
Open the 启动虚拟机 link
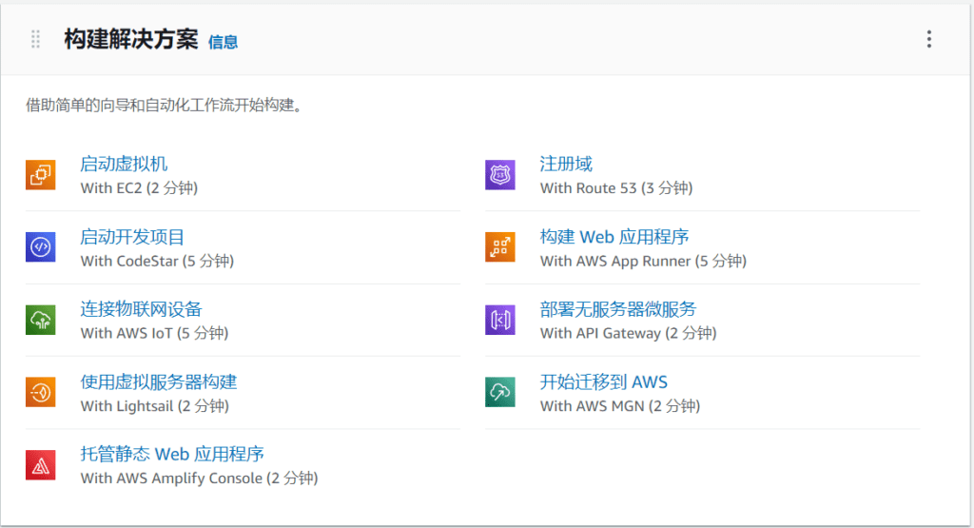pyautogui.click(x=124, y=165)
